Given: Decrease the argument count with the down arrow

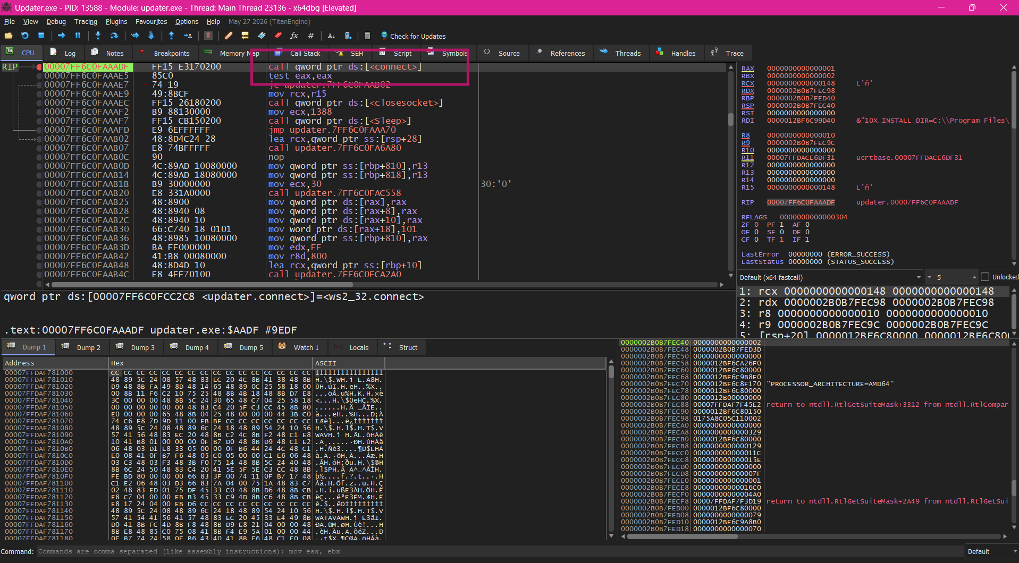Looking at the screenshot, I should (x=929, y=277).
